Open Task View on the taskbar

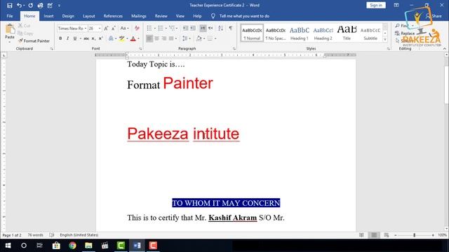point(39,246)
